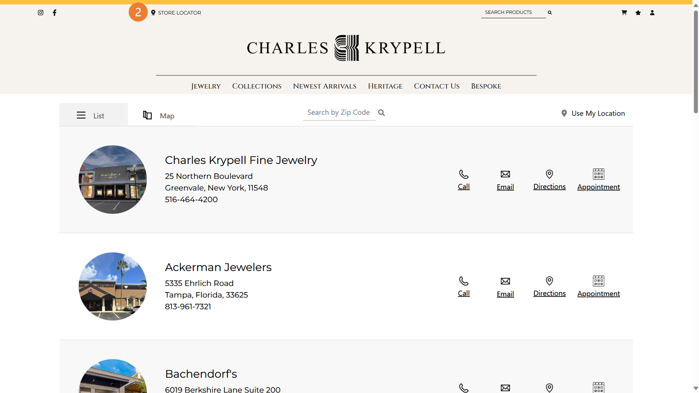Click the product search magnifier icon
Viewport: 699px width, 393px height.
tap(550, 13)
